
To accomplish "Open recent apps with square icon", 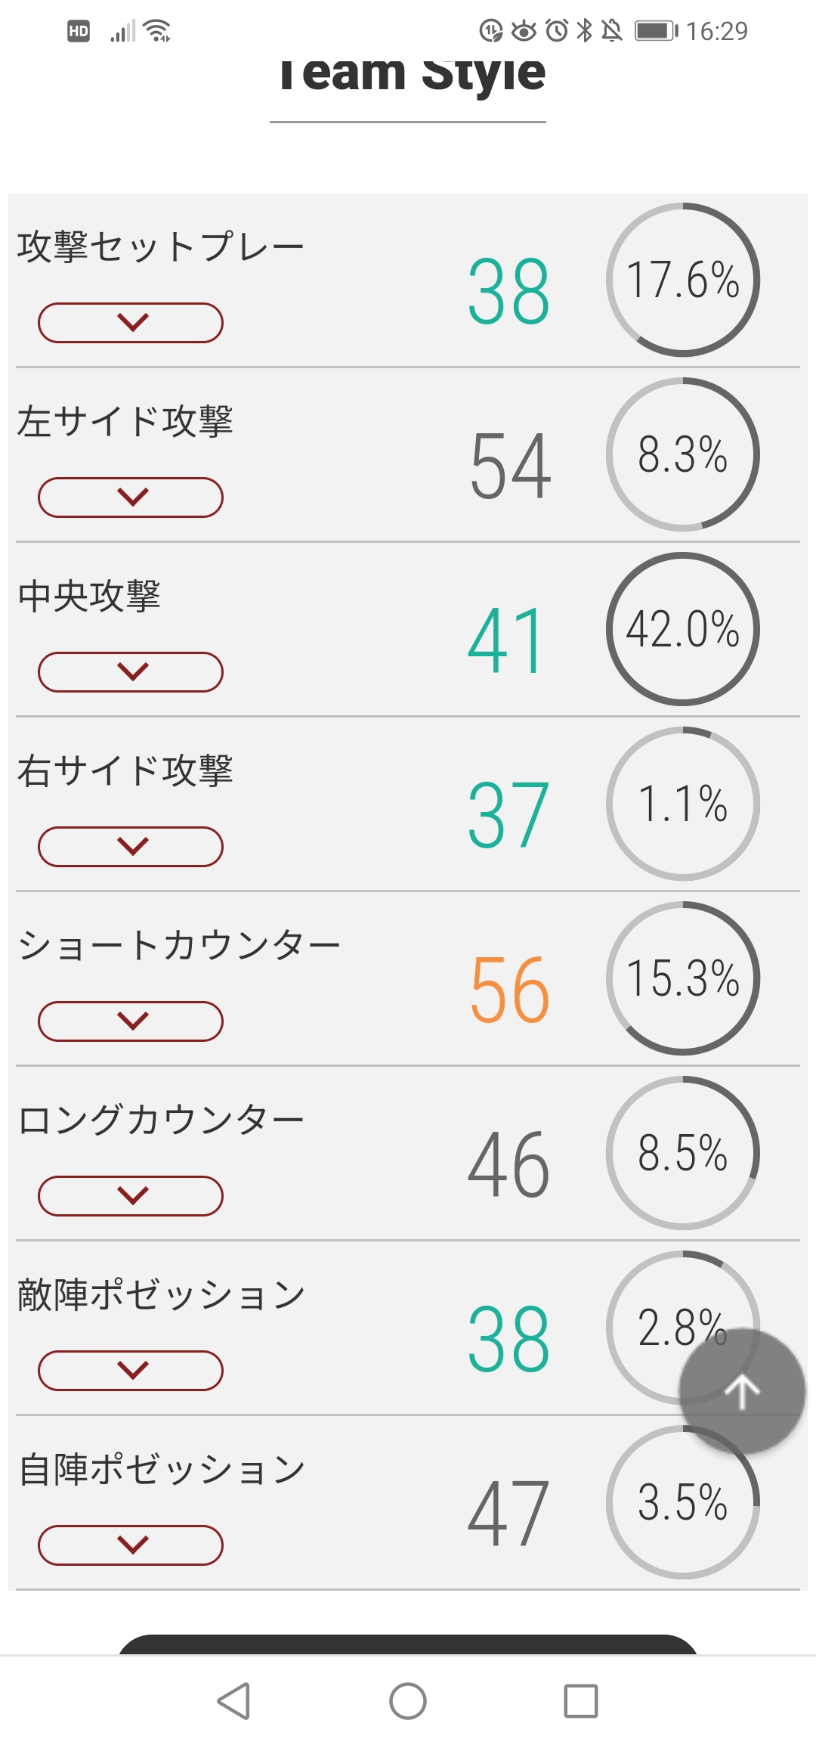I will tap(581, 1701).
